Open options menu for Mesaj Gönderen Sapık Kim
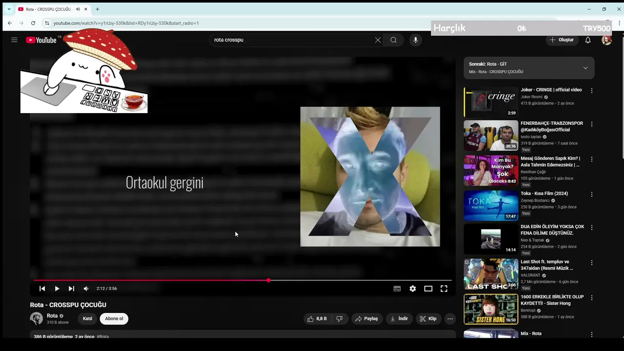This screenshot has height=351, width=624. pos(592,159)
